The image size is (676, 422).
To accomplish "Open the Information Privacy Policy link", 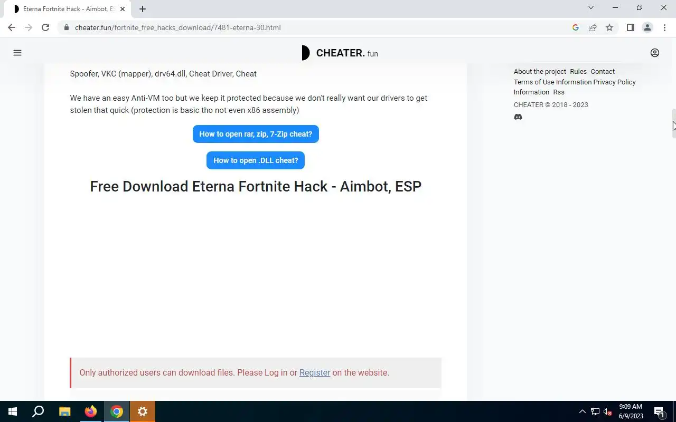I will pyautogui.click(x=596, y=82).
